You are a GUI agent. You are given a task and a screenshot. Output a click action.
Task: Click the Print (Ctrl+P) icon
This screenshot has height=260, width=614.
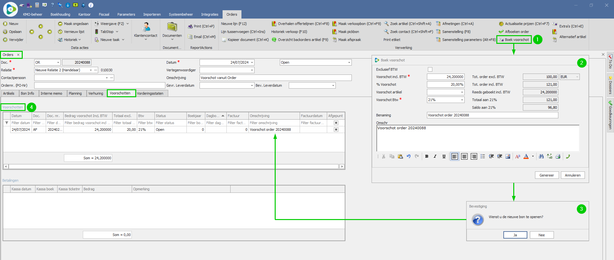[x=190, y=27]
